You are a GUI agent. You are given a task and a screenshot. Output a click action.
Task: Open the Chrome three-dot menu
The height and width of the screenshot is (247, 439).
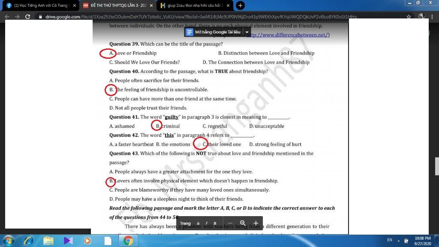click(432, 17)
